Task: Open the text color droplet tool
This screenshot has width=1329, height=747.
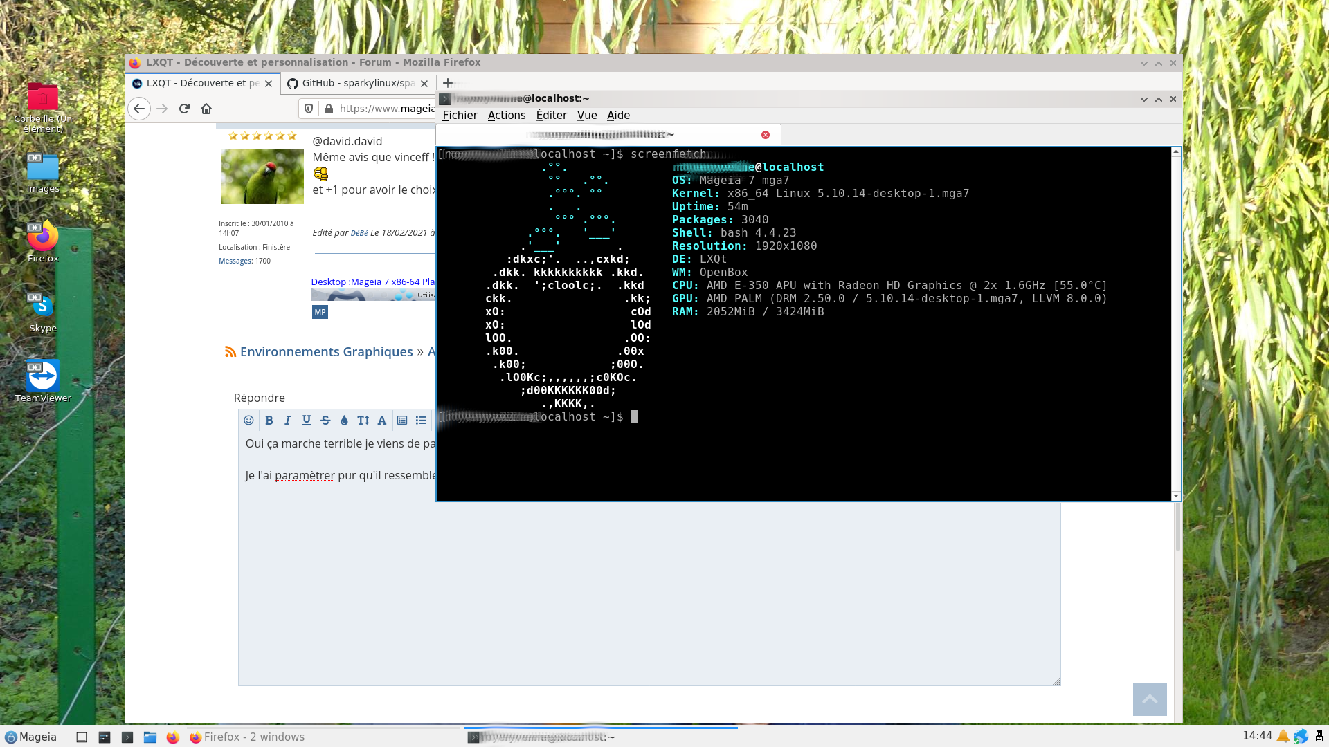Action: [344, 421]
